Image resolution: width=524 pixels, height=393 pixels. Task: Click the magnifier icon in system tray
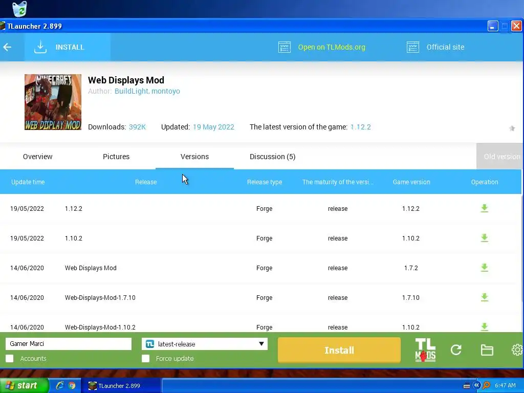click(x=486, y=386)
